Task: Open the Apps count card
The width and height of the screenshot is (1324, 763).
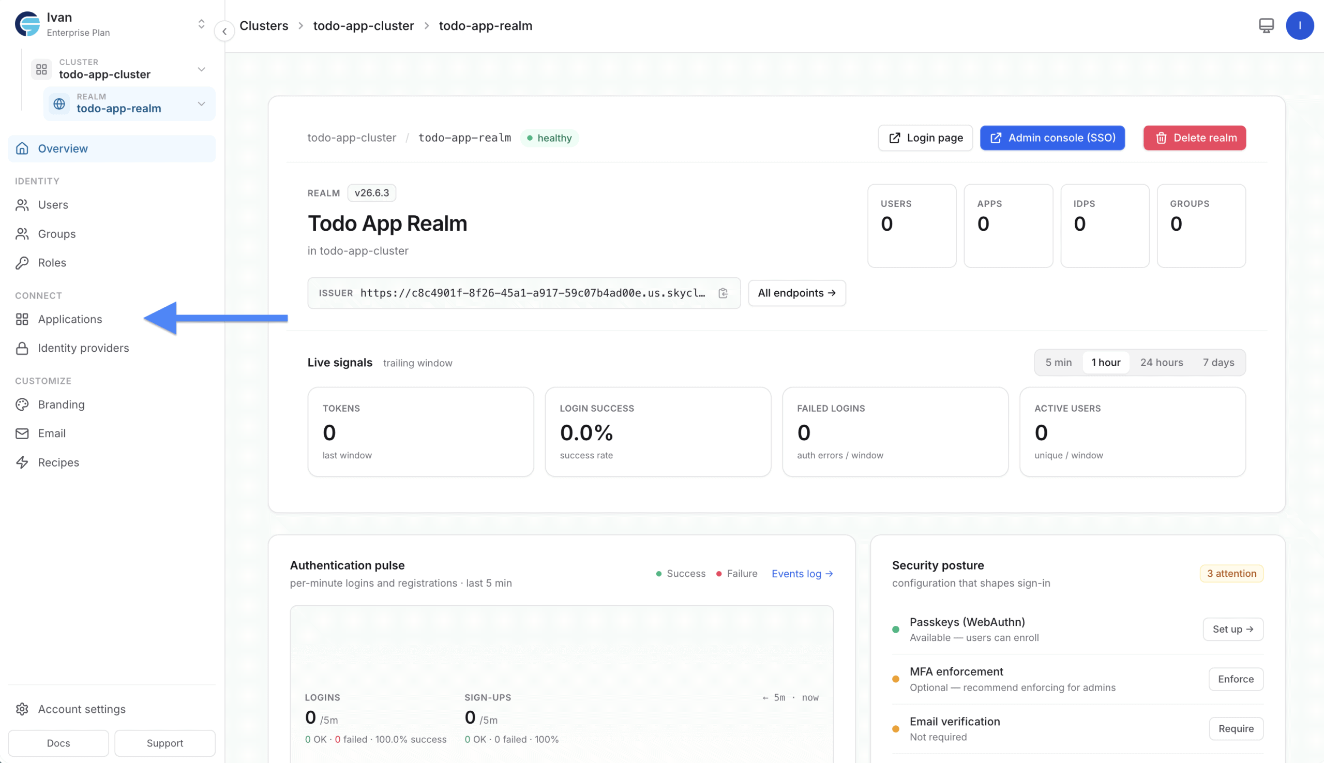Action: (x=1008, y=226)
